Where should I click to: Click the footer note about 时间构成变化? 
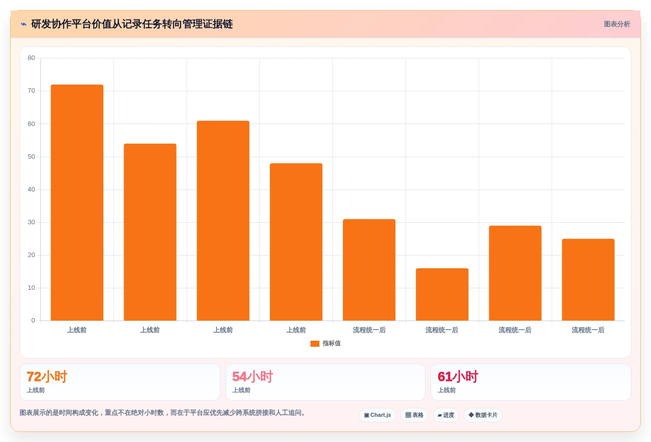(x=163, y=413)
